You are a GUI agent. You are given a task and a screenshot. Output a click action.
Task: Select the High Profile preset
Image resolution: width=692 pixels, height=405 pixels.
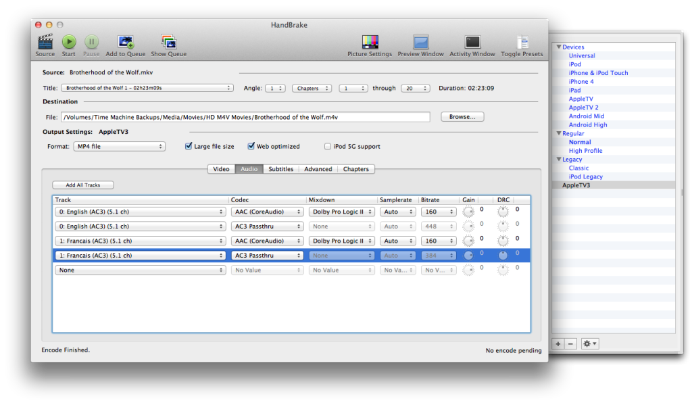tap(585, 151)
